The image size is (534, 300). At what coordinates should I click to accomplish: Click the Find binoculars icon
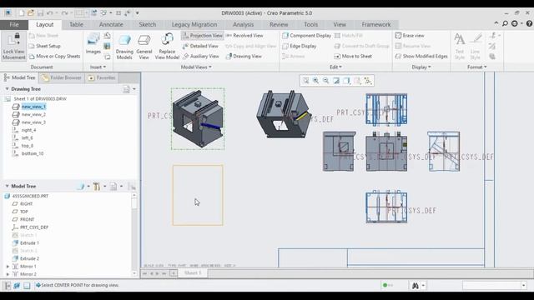pyautogui.click(x=416, y=286)
